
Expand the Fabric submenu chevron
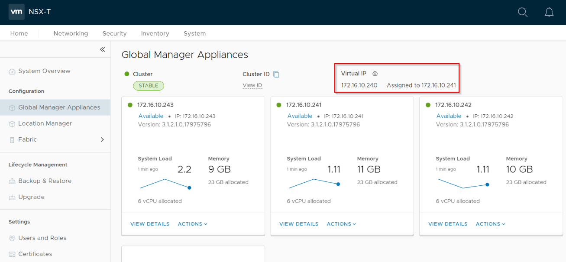tap(102, 139)
